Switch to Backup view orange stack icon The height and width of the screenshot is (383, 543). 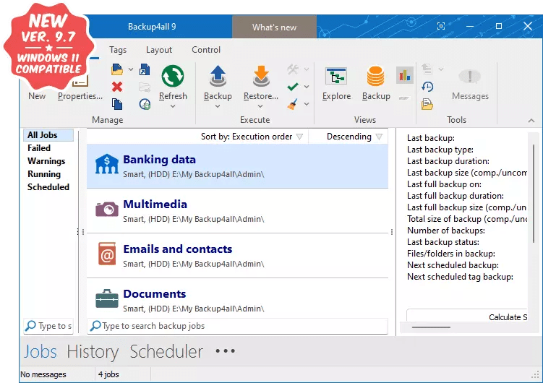376,76
